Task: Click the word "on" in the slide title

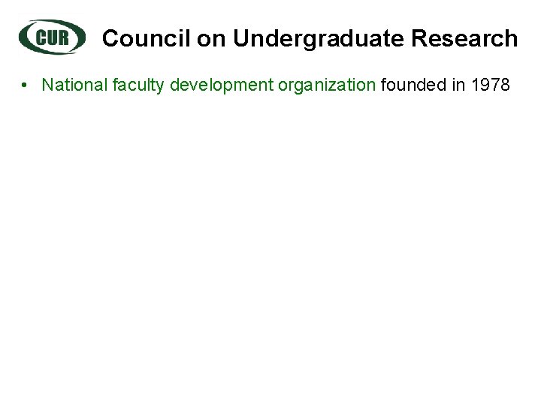Action: pos(211,40)
